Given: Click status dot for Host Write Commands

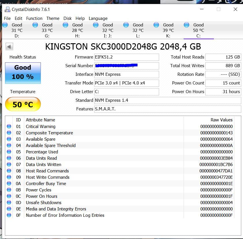Looking at the screenshot, I should click(x=9, y=177).
